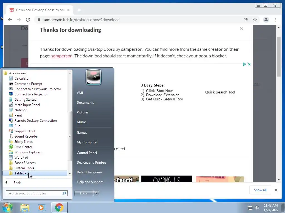The height and width of the screenshot is (213, 285).
Task: Go back in Chrome
Action: pos(10,20)
